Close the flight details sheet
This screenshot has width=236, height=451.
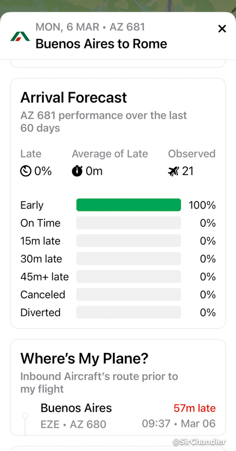222,29
